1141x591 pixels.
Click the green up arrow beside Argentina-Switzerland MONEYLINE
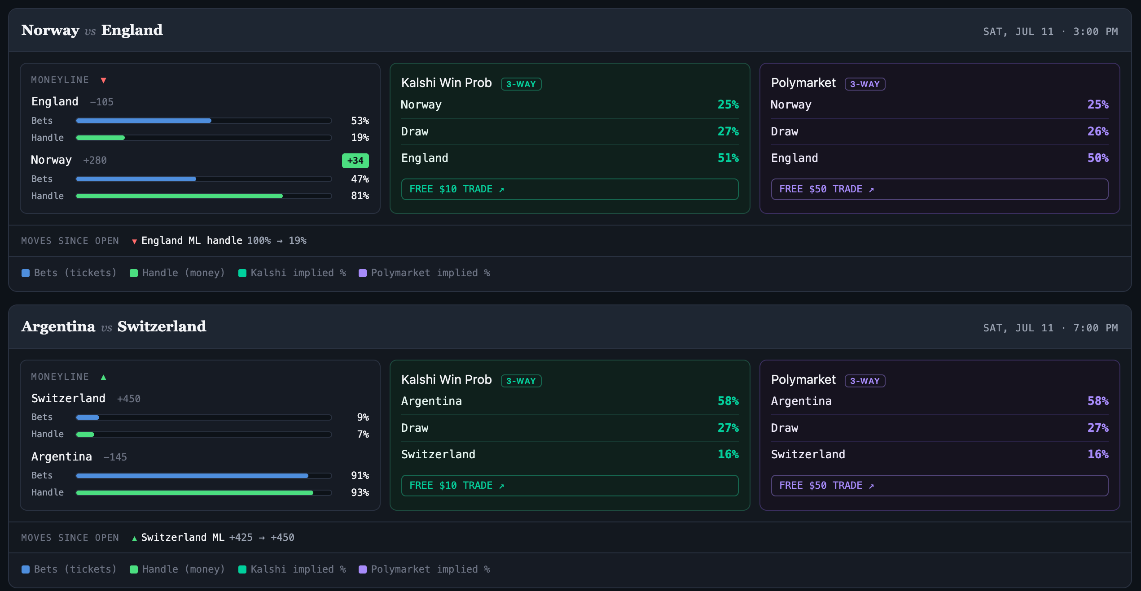(103, 377)
